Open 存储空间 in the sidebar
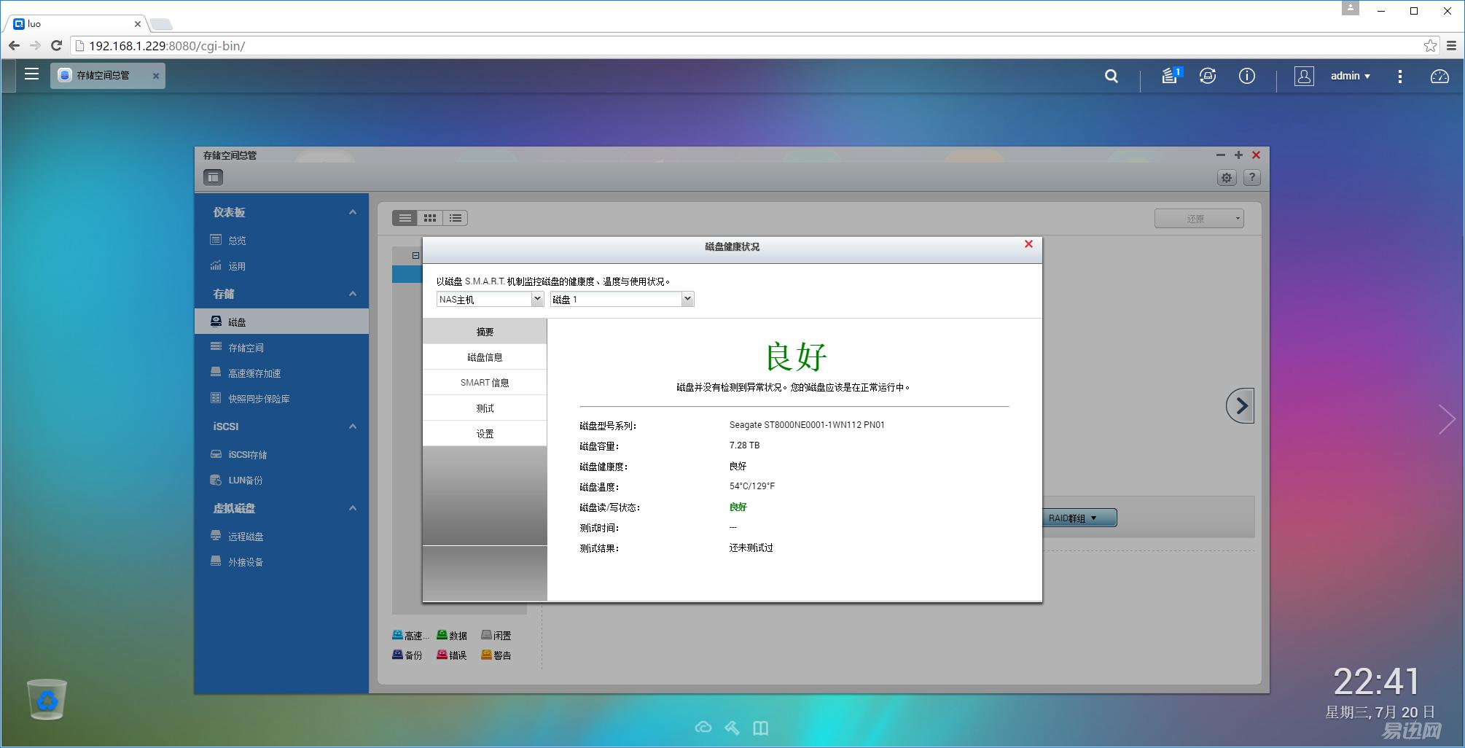This screenshot has height=748, width=1465. pos(246,348)
